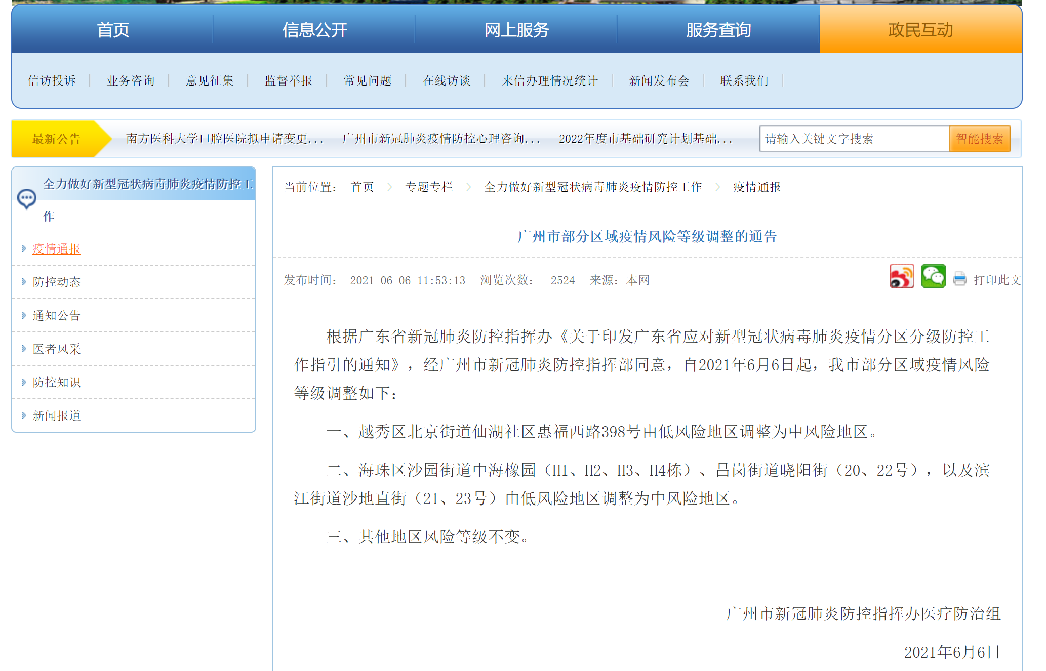
Task: Click arrow bullet beside 新闻报道
Action: pos(24,415)
